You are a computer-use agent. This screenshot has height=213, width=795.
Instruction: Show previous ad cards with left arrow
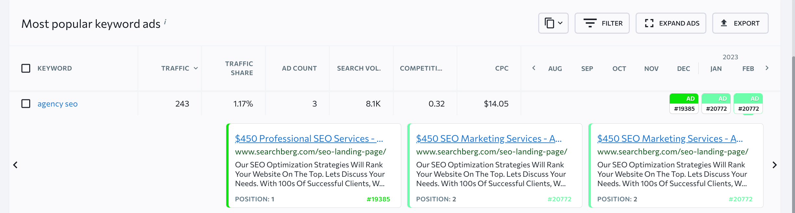[15, 165]
